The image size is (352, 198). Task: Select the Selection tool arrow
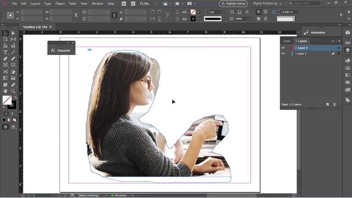5,33
